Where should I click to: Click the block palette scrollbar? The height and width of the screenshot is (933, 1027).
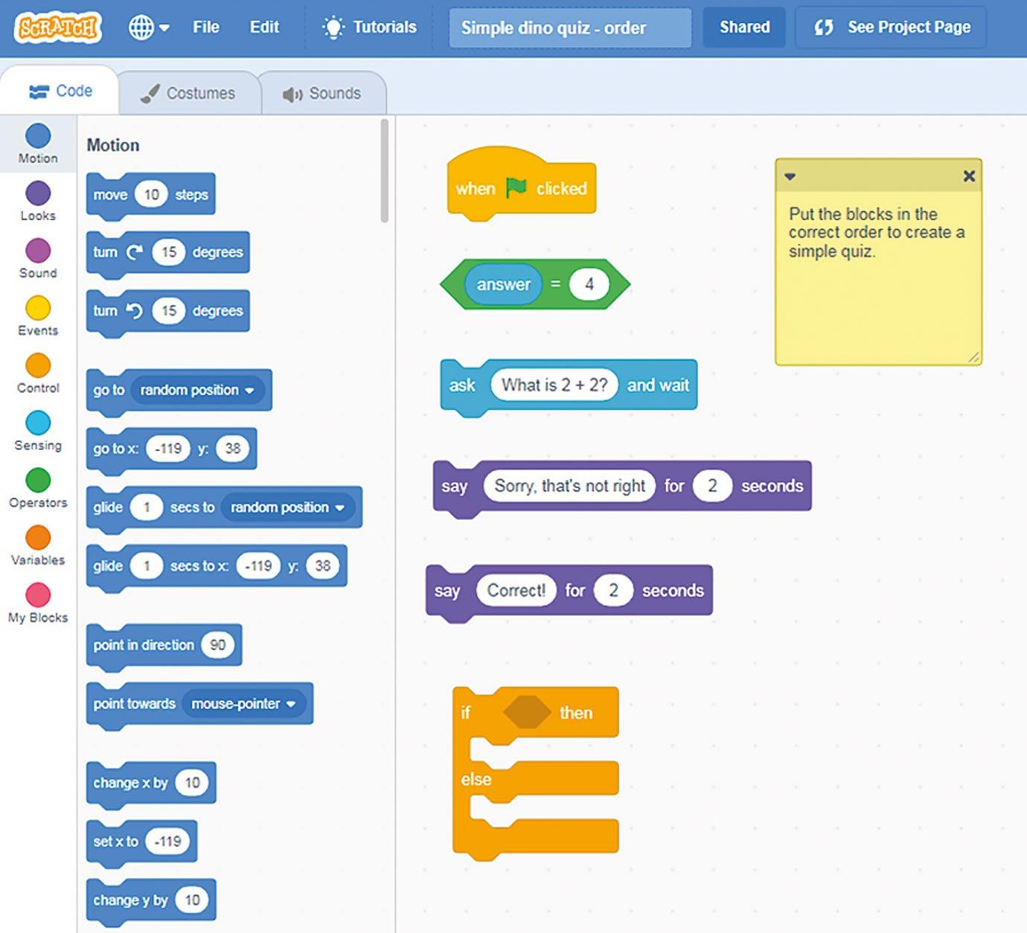(384, 171)
